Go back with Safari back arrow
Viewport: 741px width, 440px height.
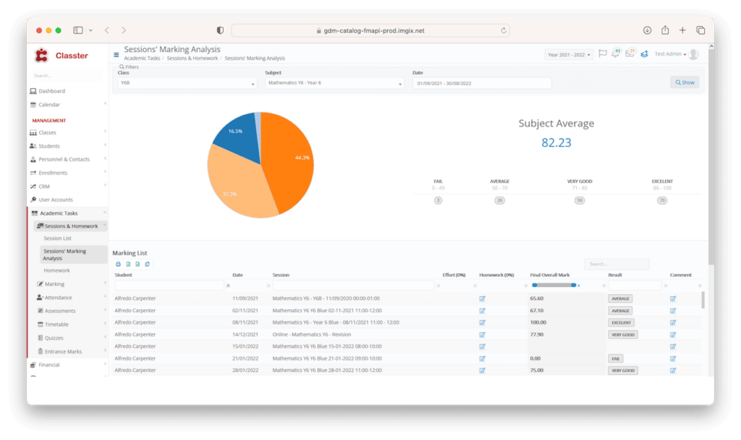tap(107, 30)
